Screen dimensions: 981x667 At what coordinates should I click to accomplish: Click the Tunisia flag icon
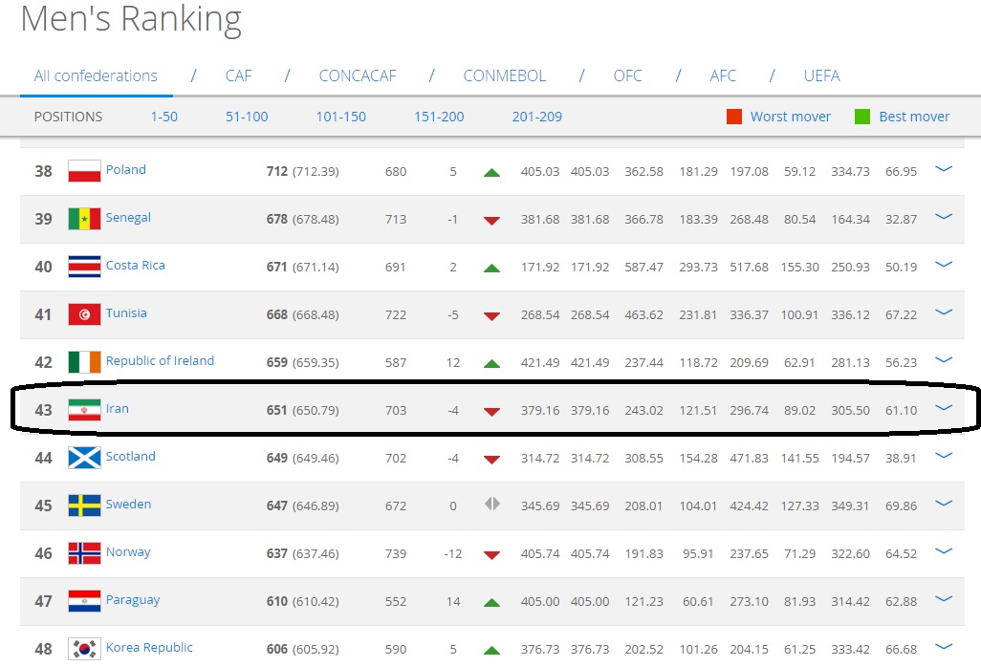click(x=84, y=314)
